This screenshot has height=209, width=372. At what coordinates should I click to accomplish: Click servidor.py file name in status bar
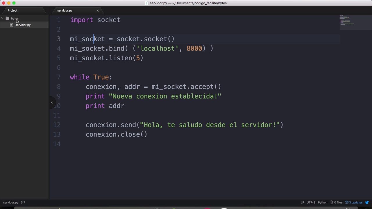coord(11,203)
